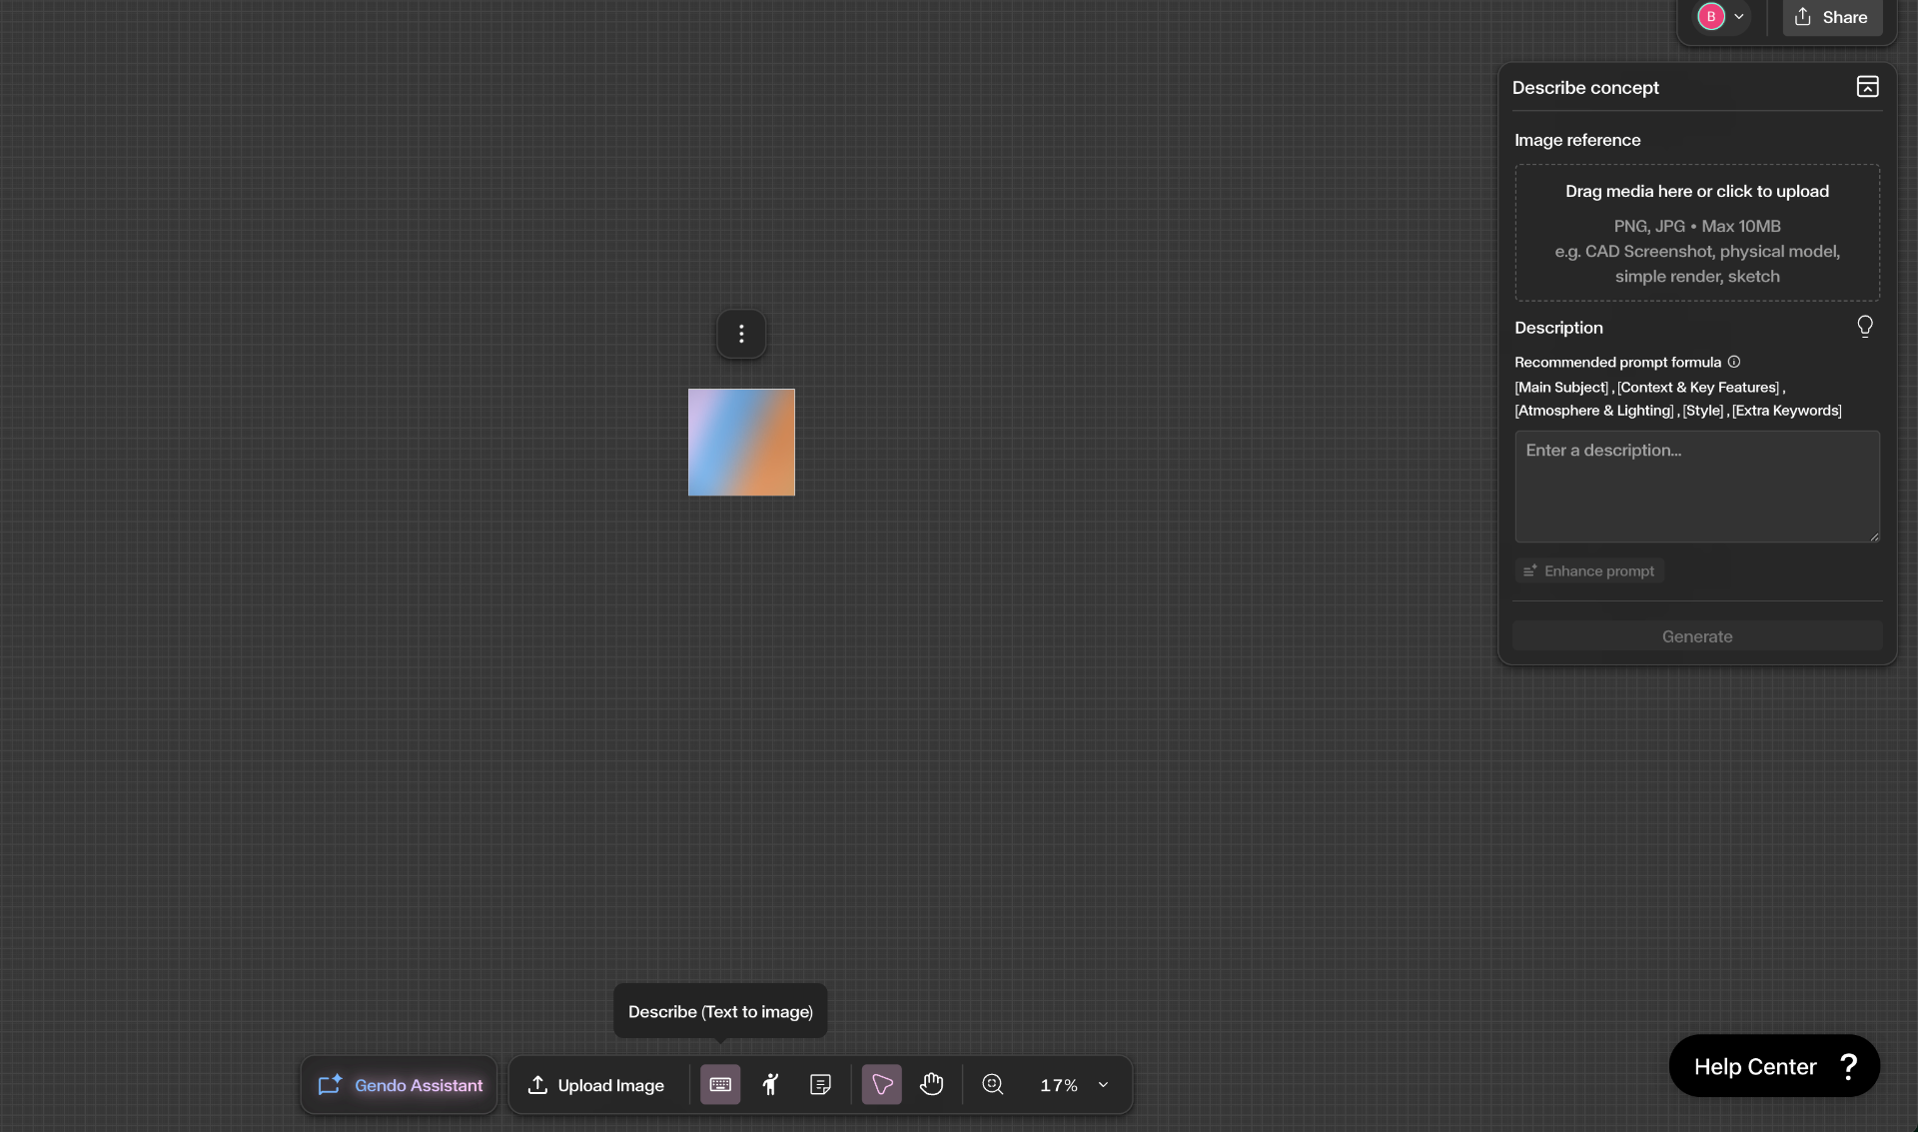Screen dimensions: 1918x1132
Task: Click the Generate button
Action: 1696,636
